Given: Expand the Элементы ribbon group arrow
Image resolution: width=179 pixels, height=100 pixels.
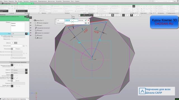Looking at the screenshot, I should pyautogui.click(x=49, y=13).
